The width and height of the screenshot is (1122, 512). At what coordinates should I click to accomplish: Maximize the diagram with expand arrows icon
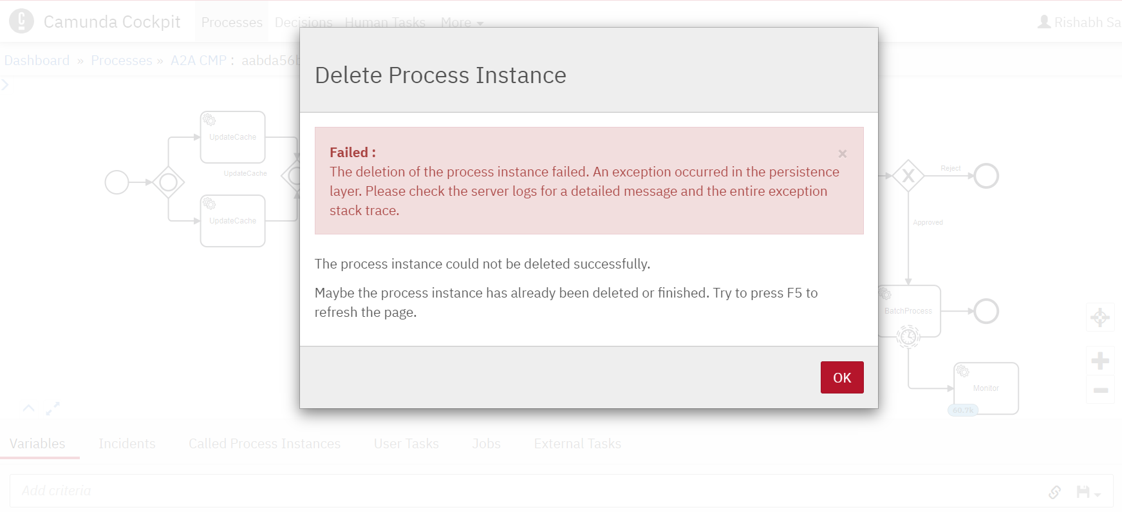(x=53, y=408)
